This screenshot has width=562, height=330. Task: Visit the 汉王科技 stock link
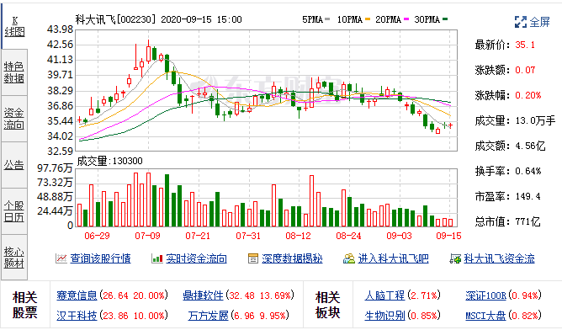click(x=77, y=316)
